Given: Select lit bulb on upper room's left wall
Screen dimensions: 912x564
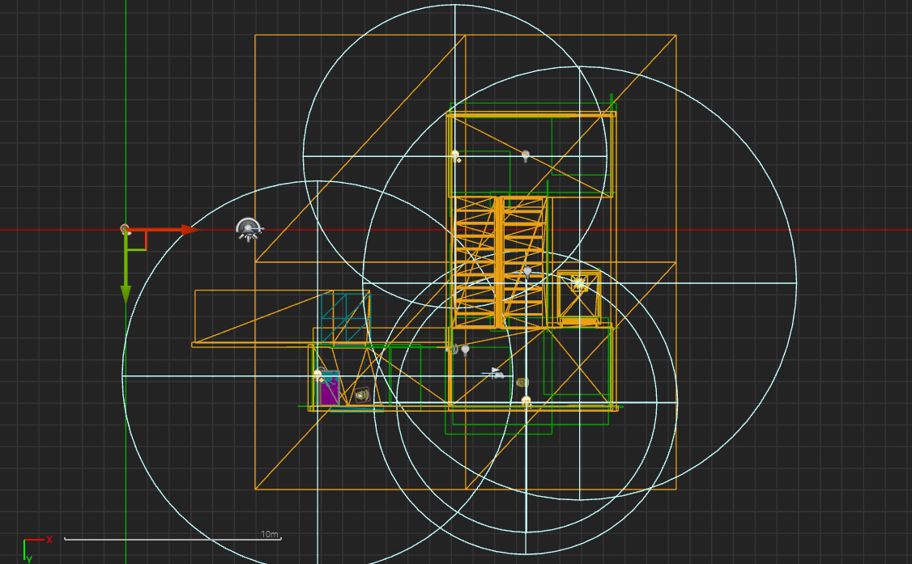Looking at the screenshot, I should [x=455, y=155].
